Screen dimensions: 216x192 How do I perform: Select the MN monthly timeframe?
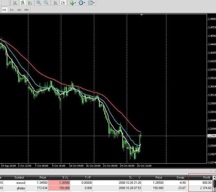(x=27, y=10)
